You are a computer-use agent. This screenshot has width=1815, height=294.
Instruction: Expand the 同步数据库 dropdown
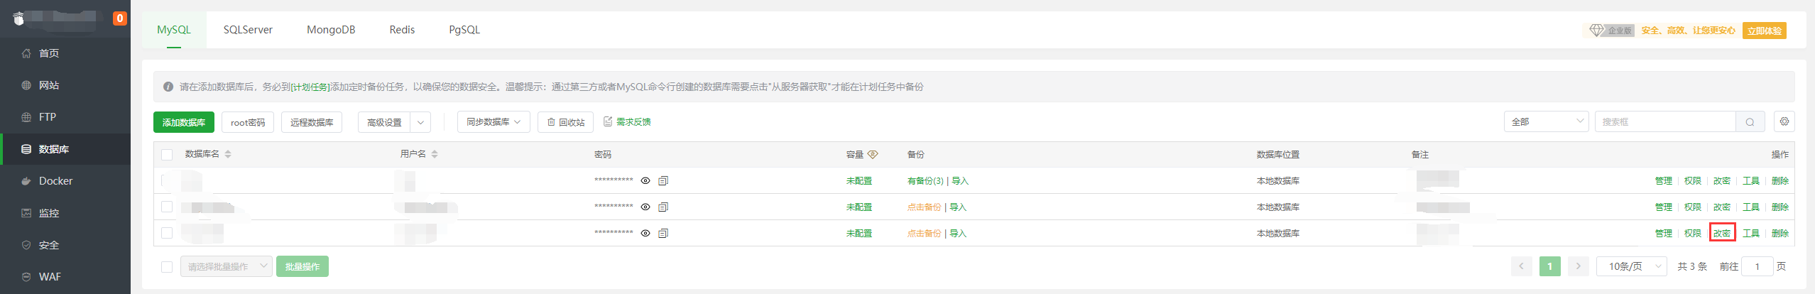point(494,122)
